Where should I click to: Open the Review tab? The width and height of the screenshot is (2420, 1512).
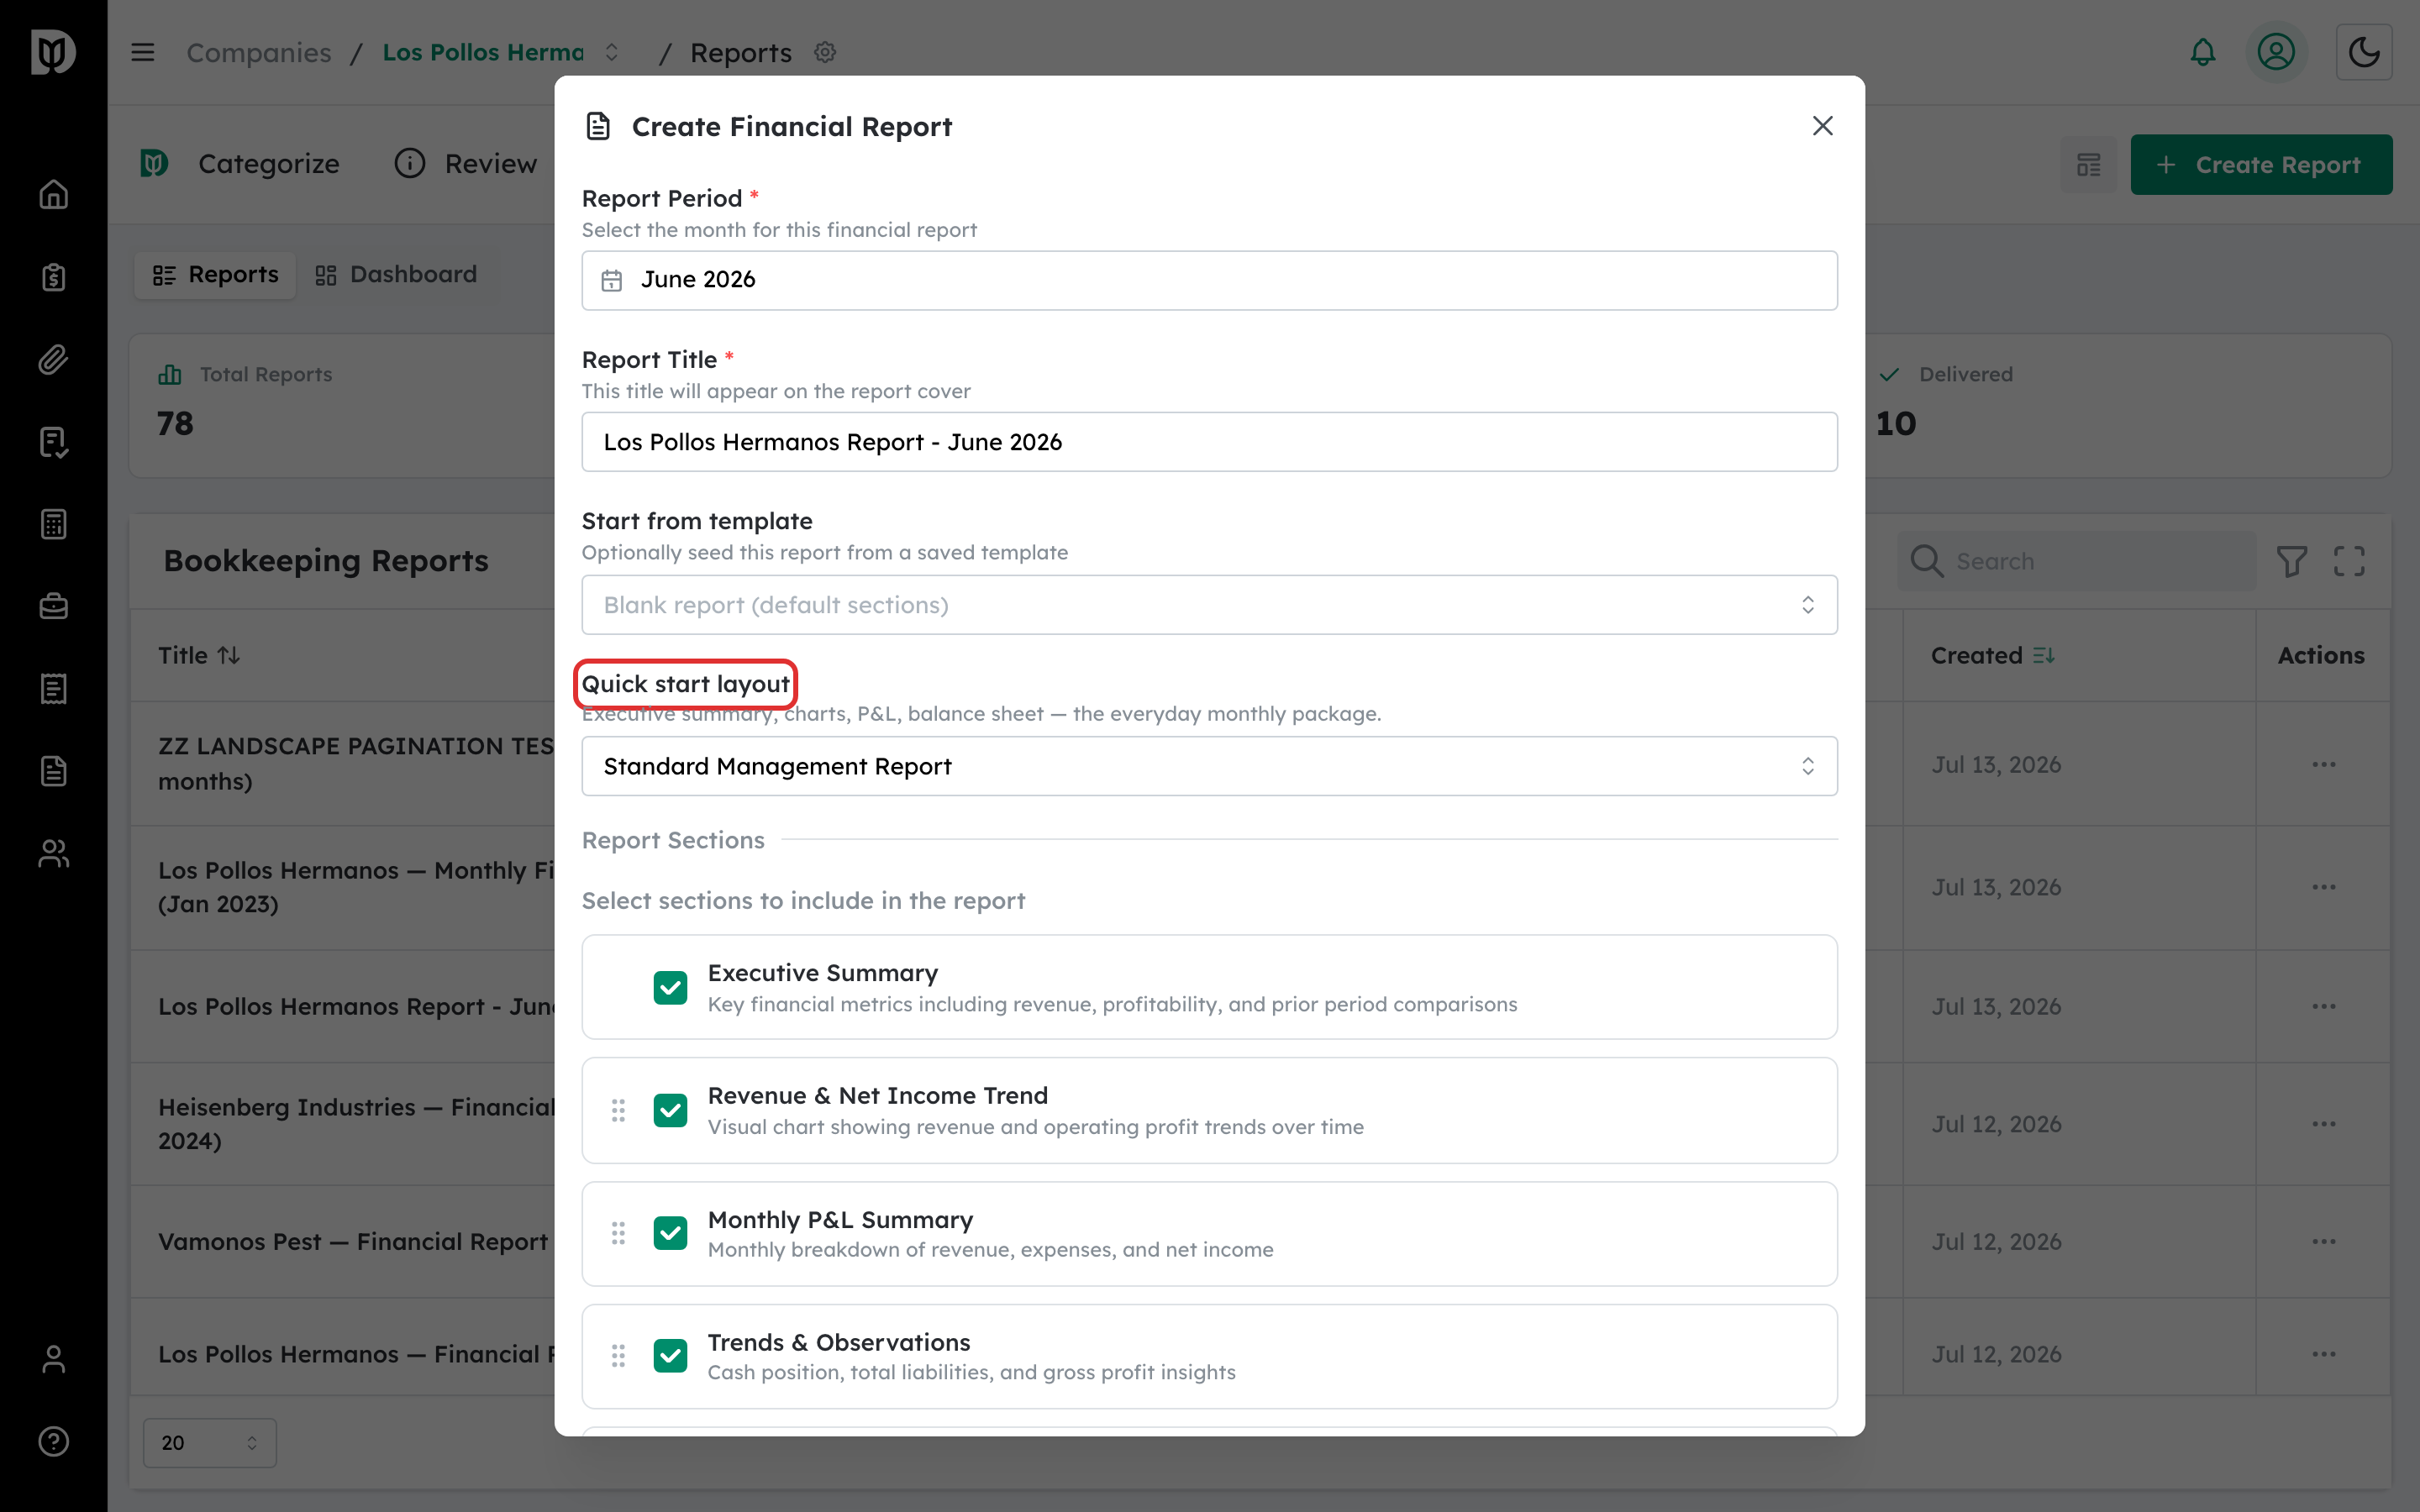pyautogui.click(x=466, y=164)
